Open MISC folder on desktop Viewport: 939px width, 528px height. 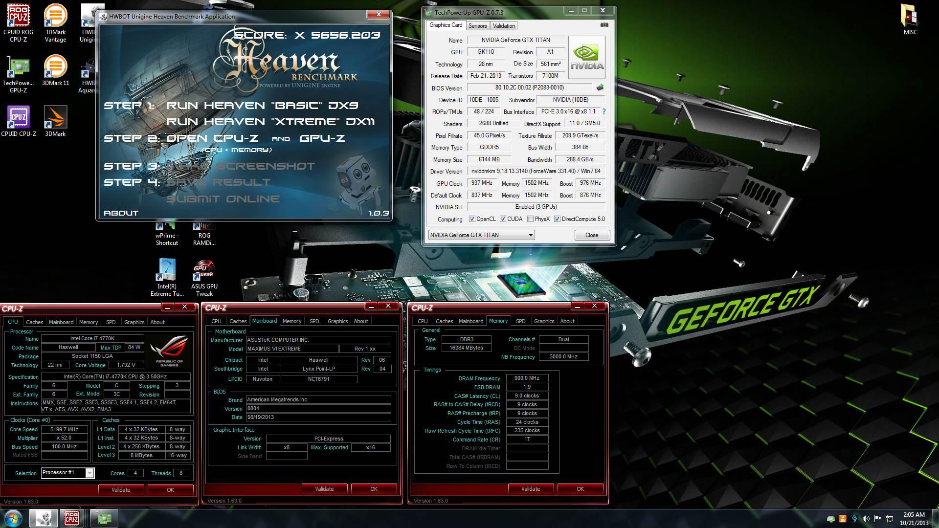pyautogui.click(x=910, y=20)
